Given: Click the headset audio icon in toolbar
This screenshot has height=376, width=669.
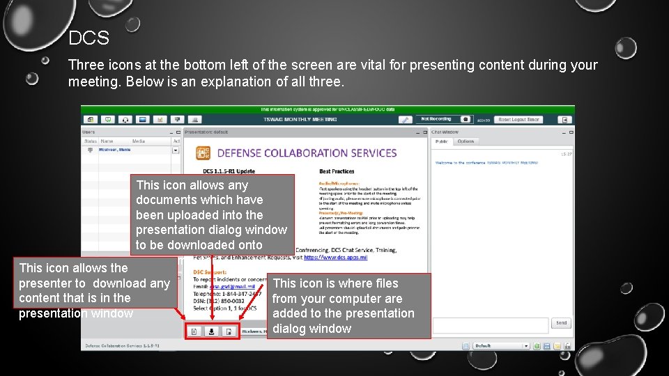Looking at the screenshot, I should pyautogui.click(x=125, y=120).
